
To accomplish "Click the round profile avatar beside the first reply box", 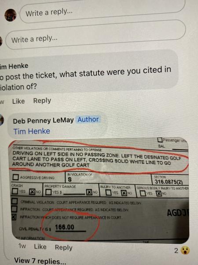I will click(10, 15).
